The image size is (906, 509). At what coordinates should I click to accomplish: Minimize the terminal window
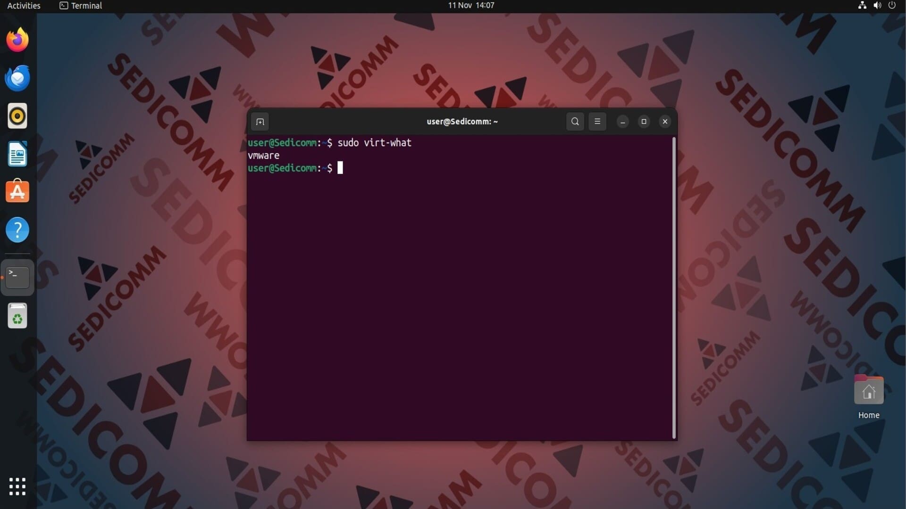[623, 122]
